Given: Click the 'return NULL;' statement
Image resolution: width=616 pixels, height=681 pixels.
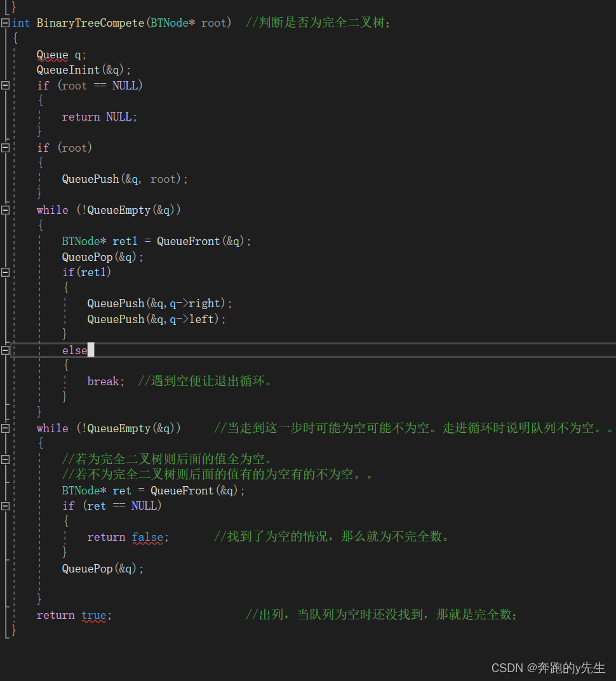Looking at the screenshot, I should [99, 117].
